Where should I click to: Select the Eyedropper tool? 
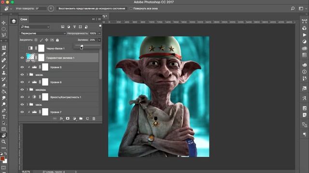[3, 54]
